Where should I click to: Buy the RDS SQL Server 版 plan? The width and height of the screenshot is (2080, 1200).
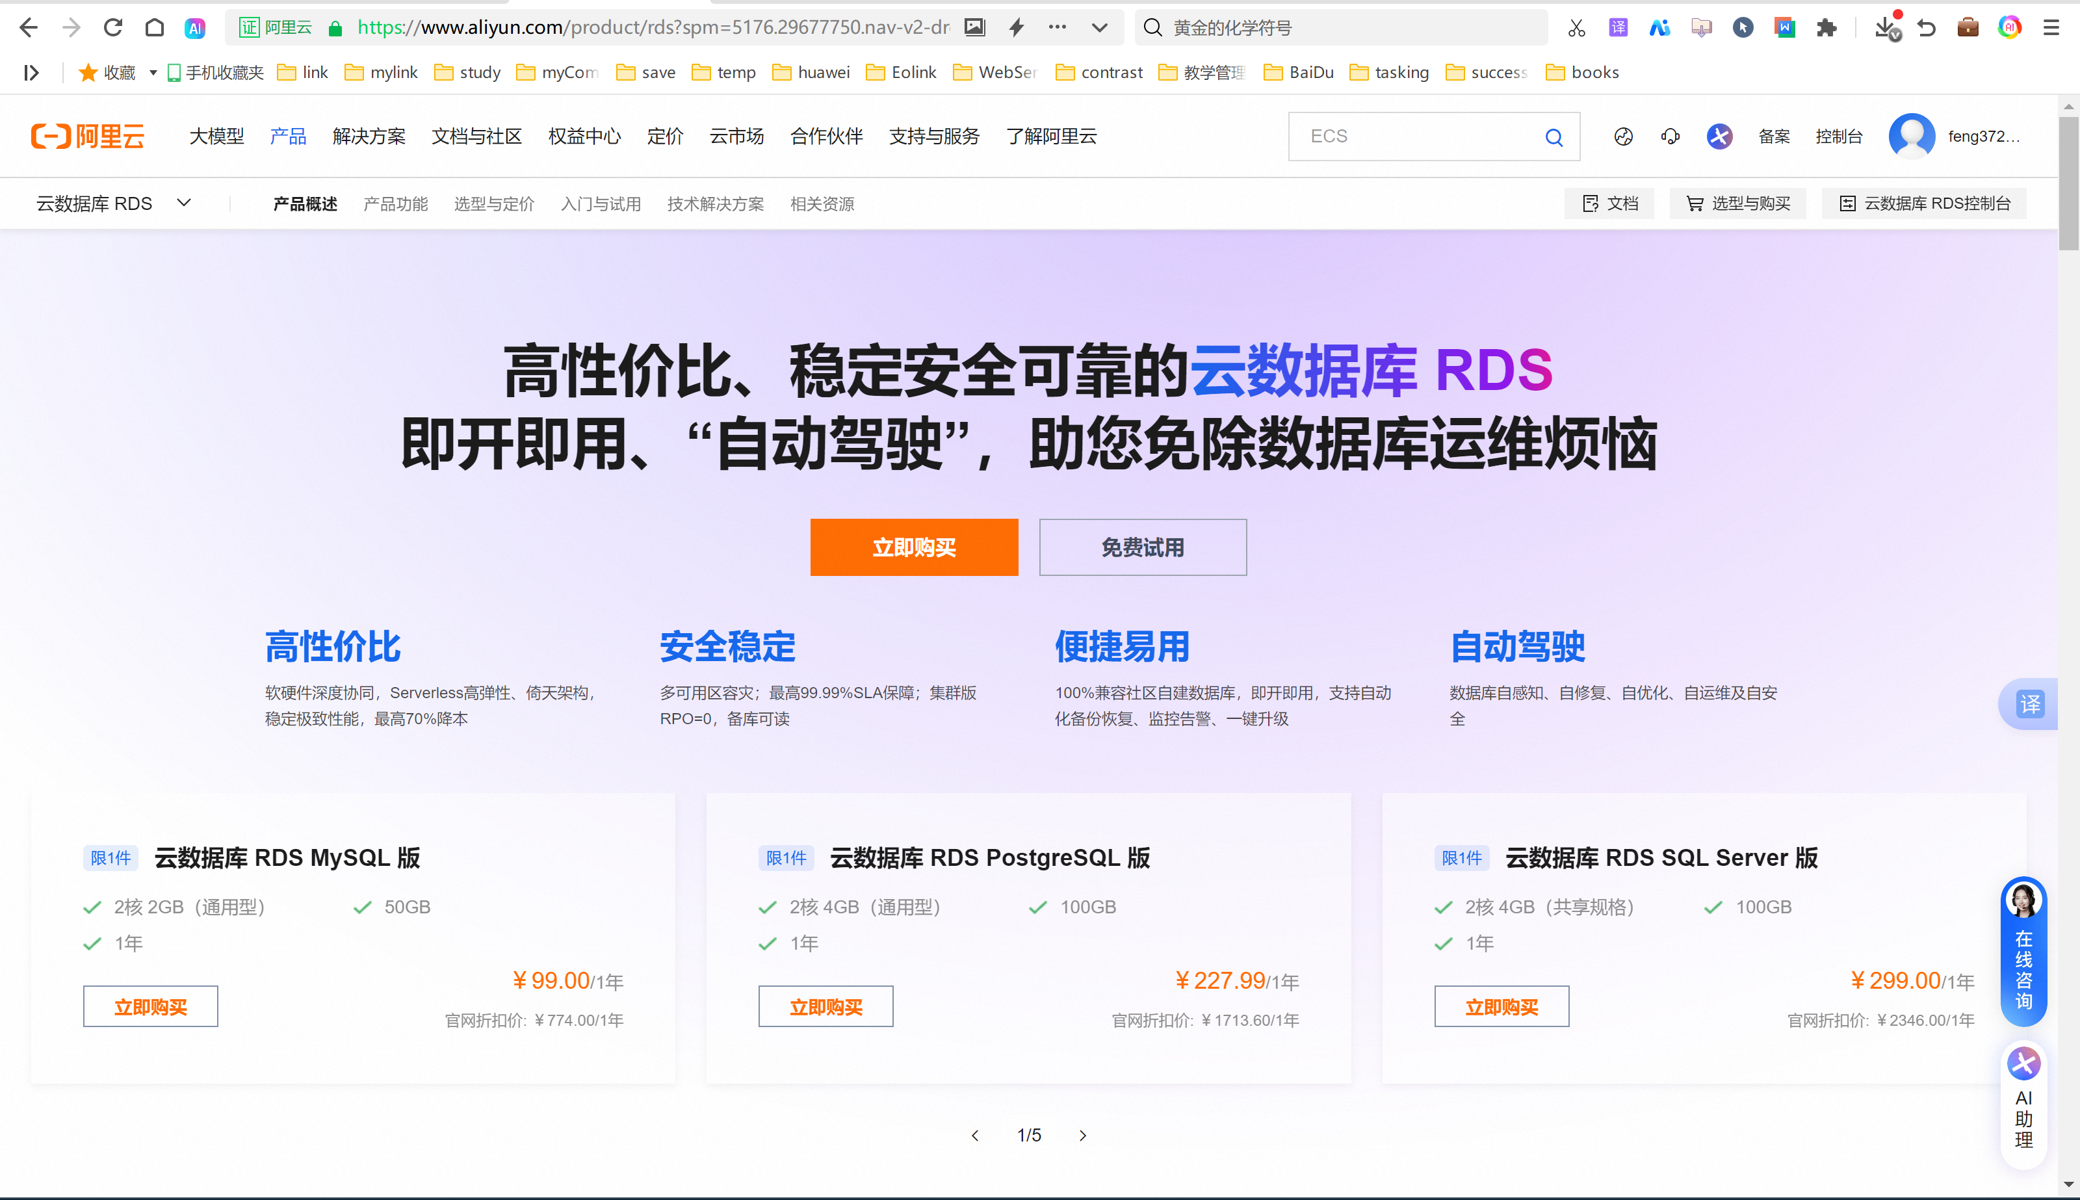click(1501, 1006)
